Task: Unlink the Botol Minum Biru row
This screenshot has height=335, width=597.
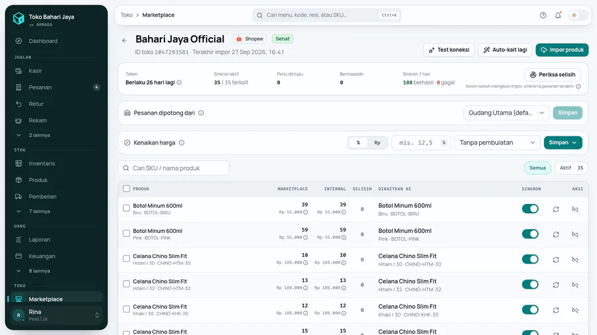Action: pyautogui.click(x=575, y=209)
